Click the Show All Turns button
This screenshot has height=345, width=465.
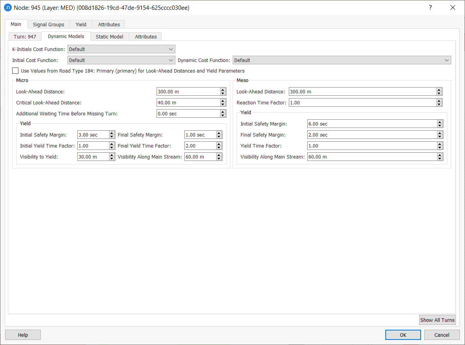[x=437, y=320]
